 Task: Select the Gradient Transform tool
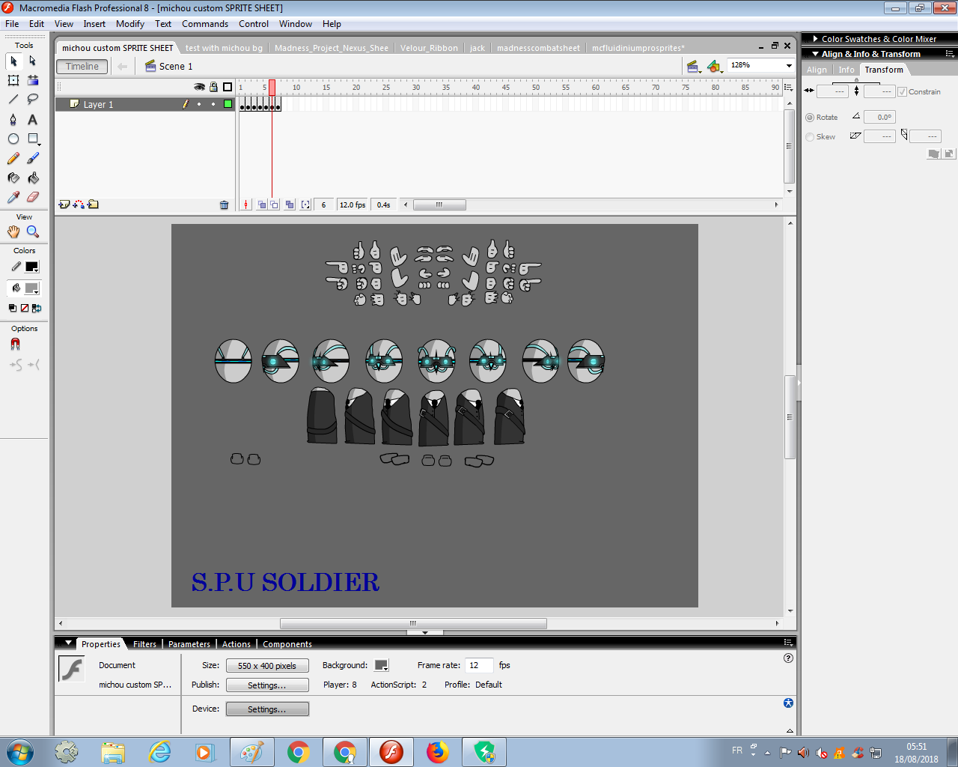pos(33,80)
